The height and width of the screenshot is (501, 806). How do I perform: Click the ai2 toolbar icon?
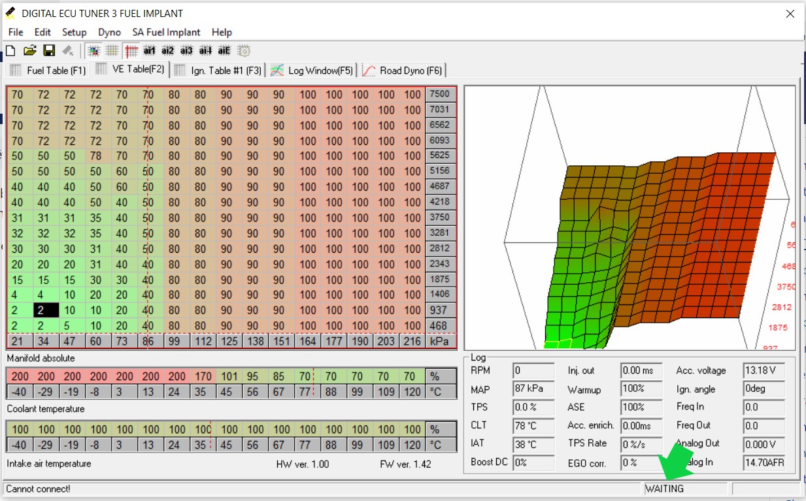coord(168,51)
